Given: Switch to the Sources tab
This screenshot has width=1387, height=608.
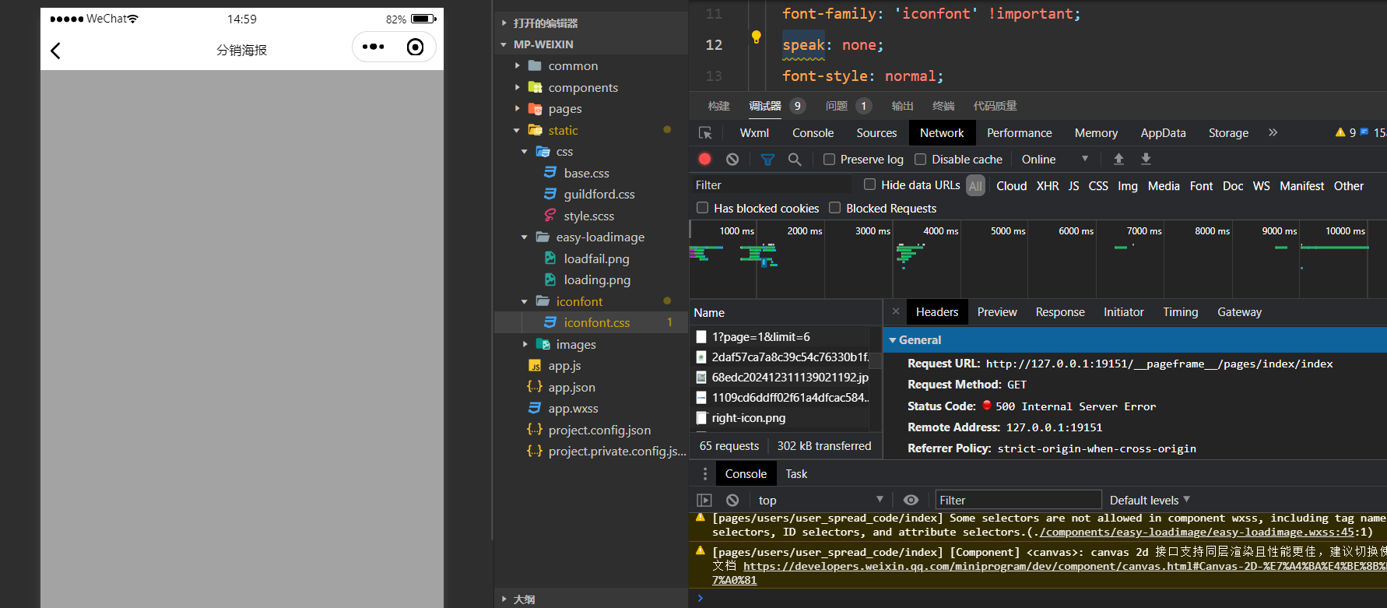Looking at the screenshot, I should (876, 133).
